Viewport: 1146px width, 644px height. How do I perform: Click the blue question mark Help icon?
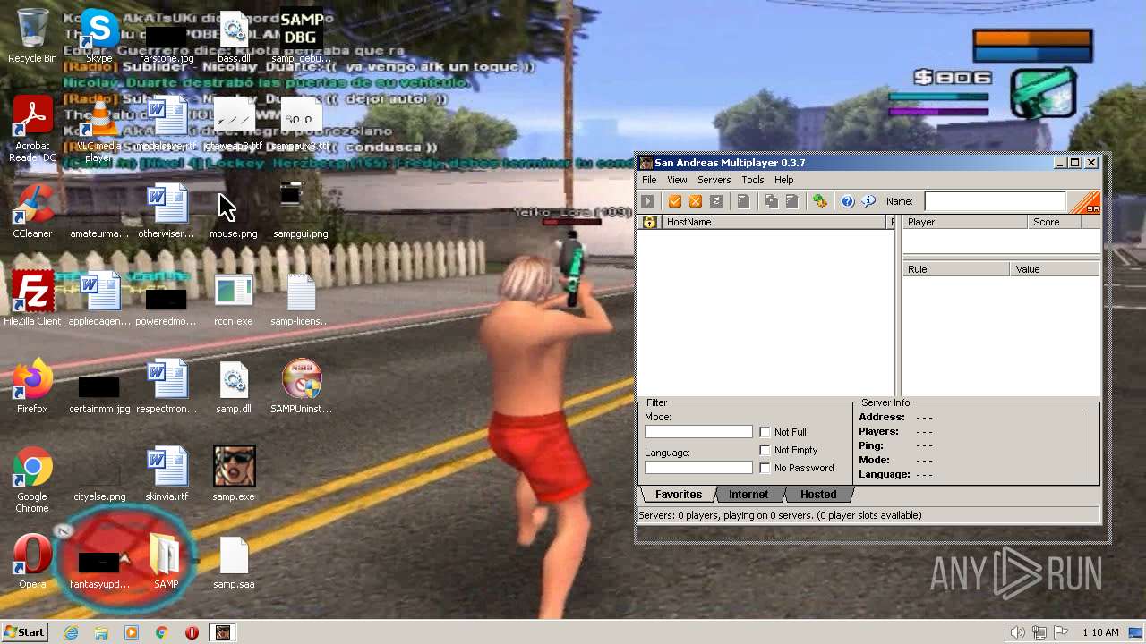coord(847,201)
